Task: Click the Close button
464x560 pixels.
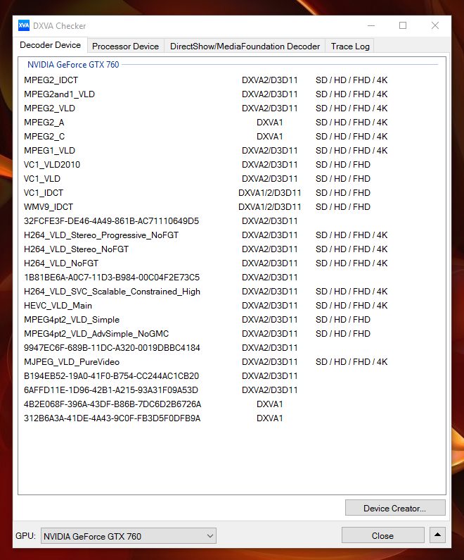Action: [382, 535]
